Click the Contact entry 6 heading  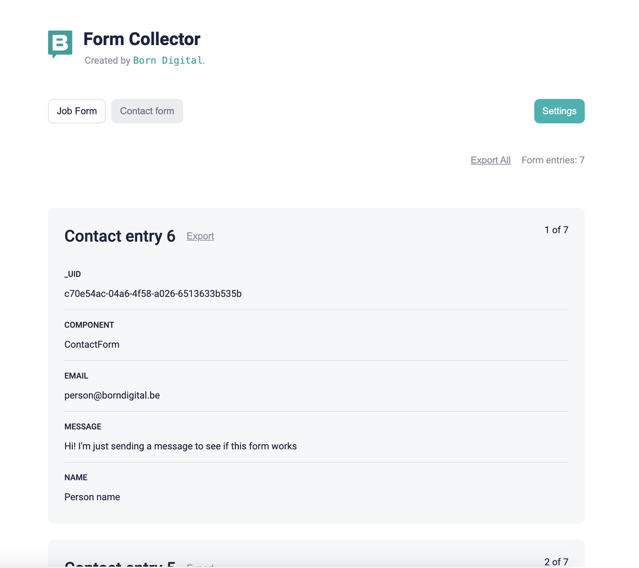click(x=120, y=236)
